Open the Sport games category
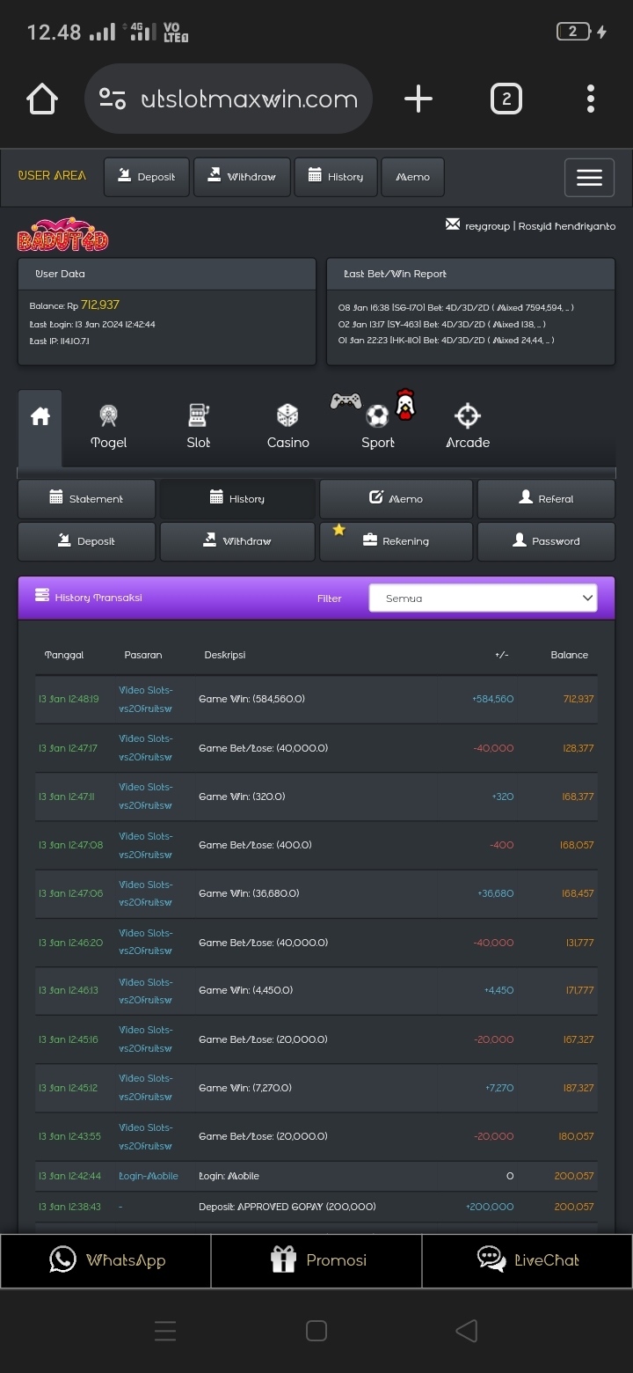 pos(378,427)
